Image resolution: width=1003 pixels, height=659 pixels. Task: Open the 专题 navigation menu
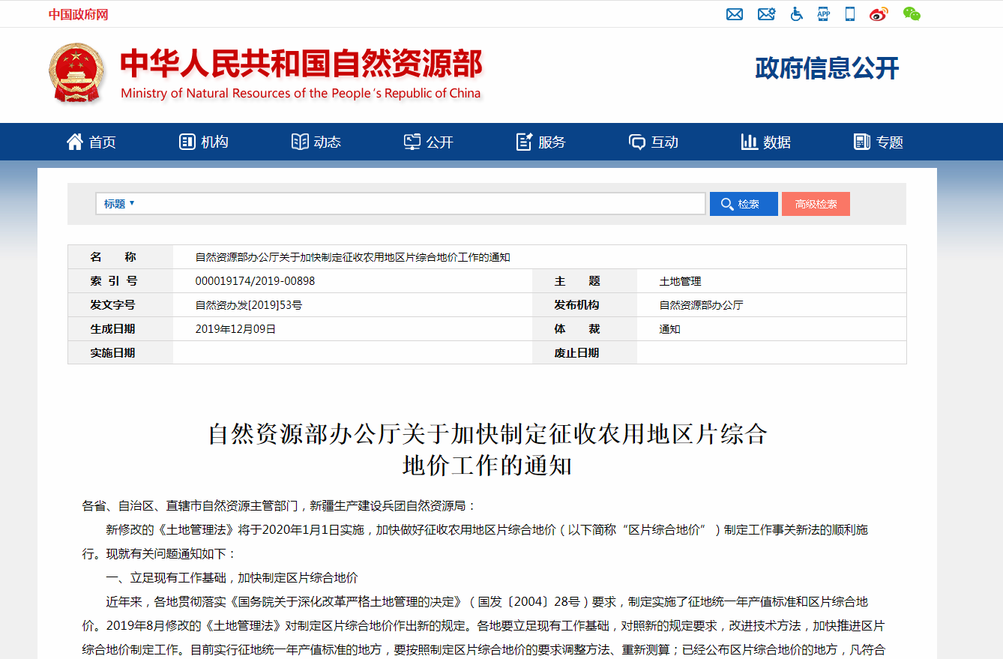point(879,142)
